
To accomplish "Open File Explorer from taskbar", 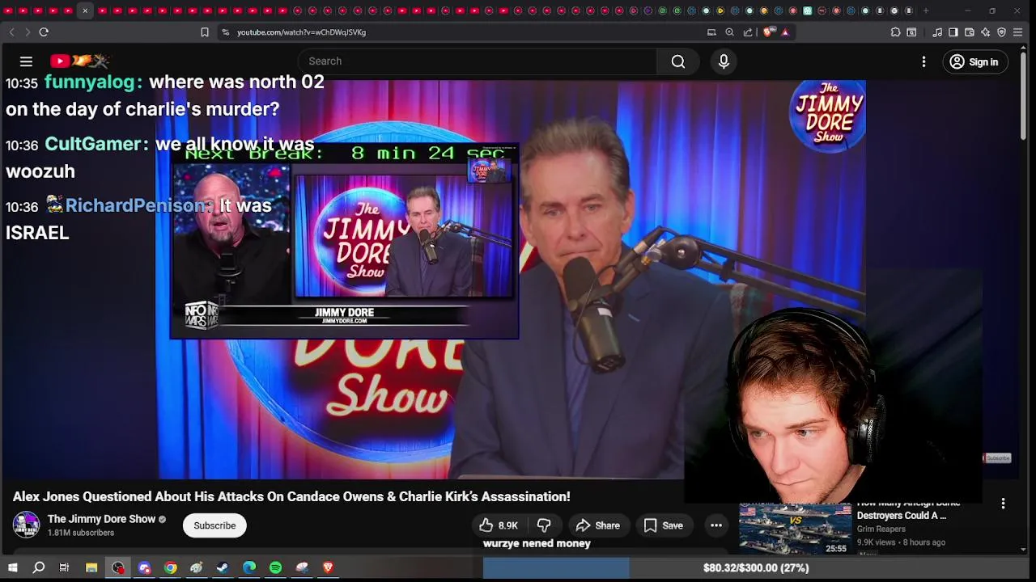I will (91, 567).
